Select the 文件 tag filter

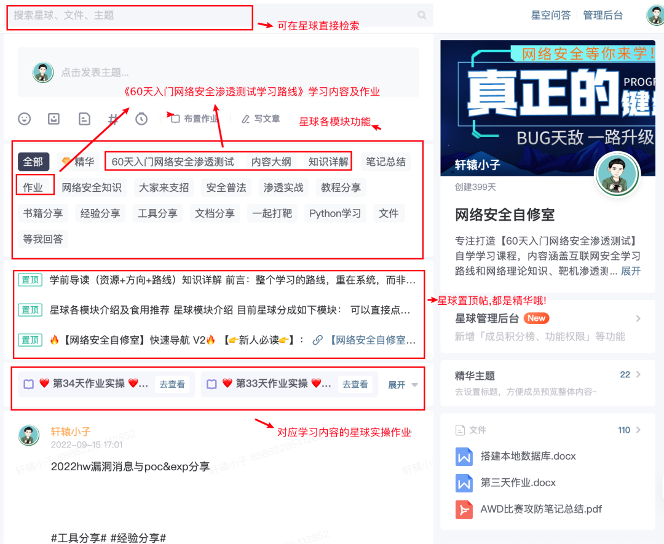click(389, 213)
